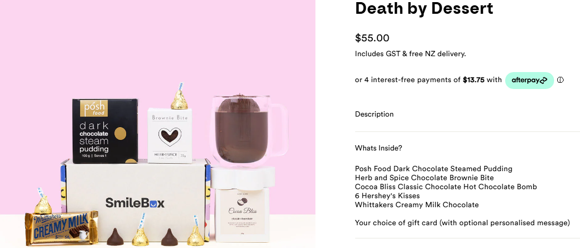Click the gift card choice text
580x248 pixels.
pyautogui.click(x=462, y=223)
